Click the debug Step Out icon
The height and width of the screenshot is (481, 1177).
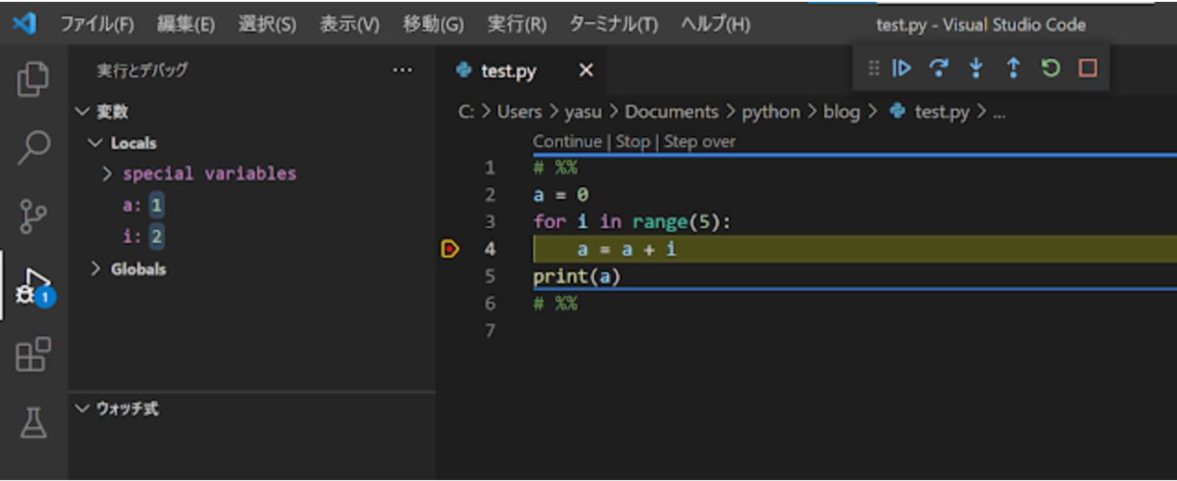(x=1013, y=69)
